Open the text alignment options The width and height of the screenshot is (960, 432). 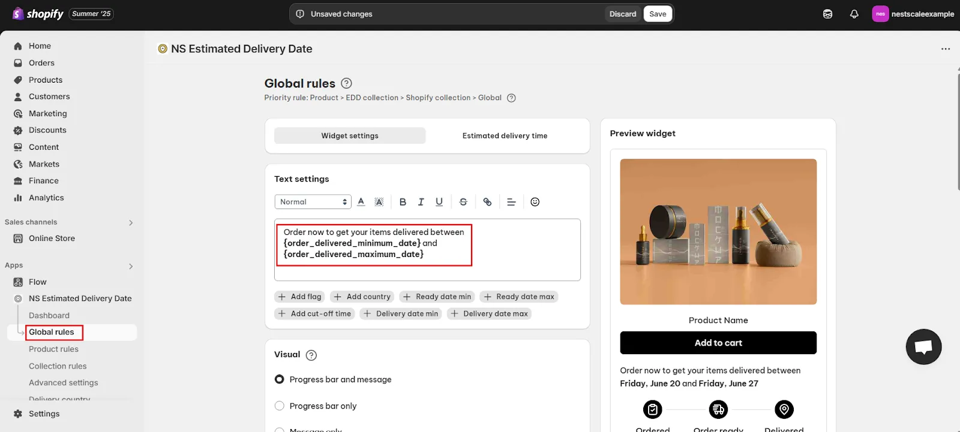click(x=511, y=202)
